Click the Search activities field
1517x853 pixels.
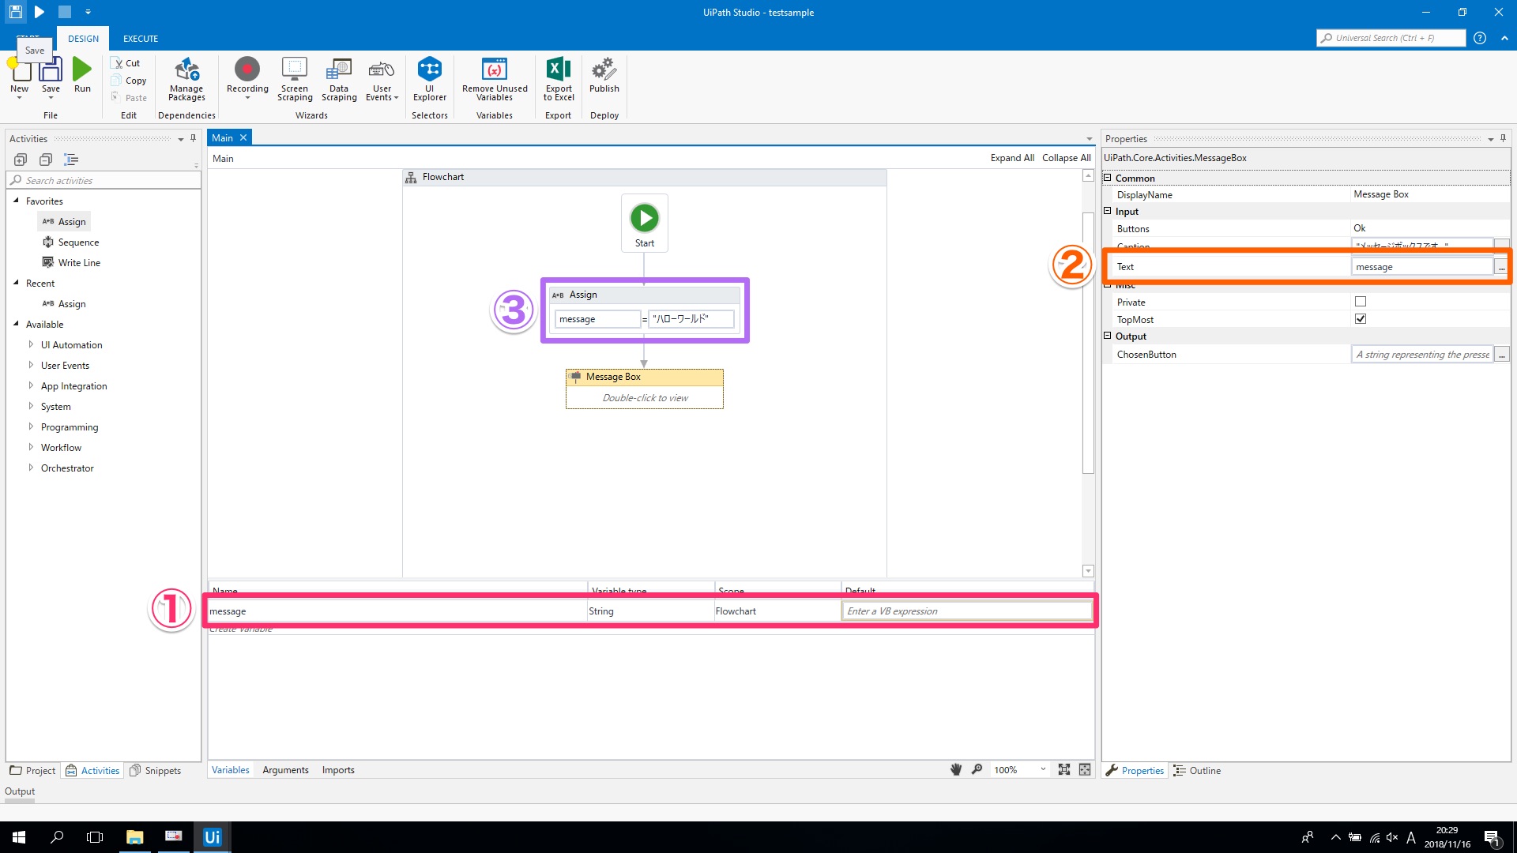(x=103, y=180)
